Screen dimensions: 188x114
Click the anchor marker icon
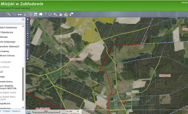(25, 14)
